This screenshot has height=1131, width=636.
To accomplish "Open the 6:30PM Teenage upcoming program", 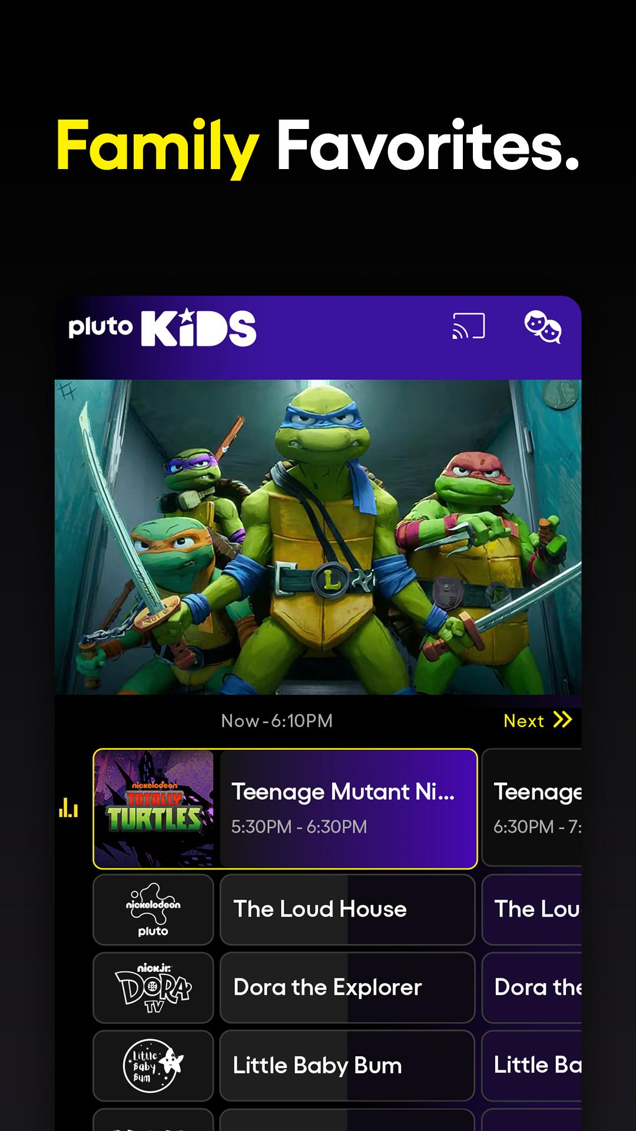I will (532, 808).
